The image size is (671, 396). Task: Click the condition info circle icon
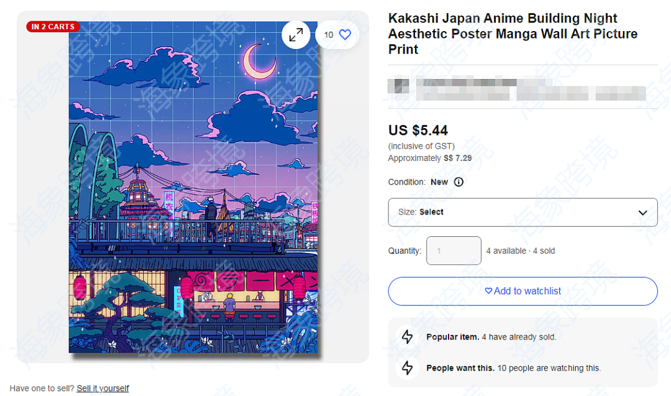coord(459,182)
